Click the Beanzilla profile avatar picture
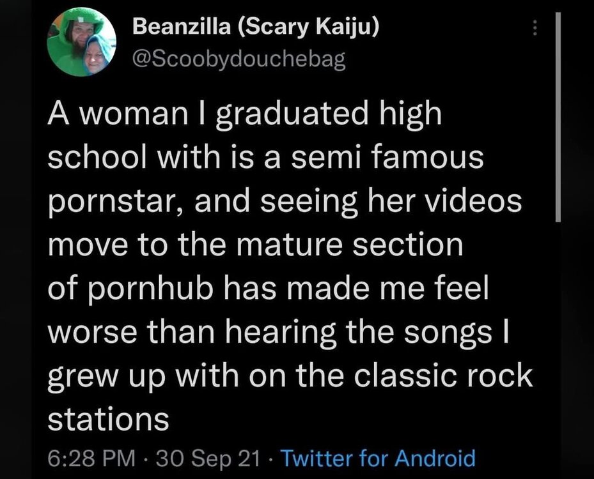594x479 pixels. 81,43
